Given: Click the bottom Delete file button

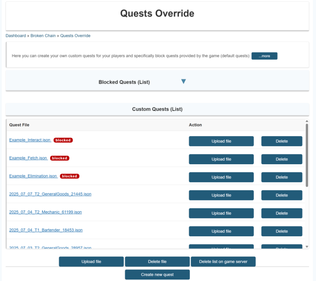Looking at the screenshot, I should point(157,262).
